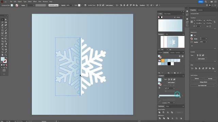Click the Exclude icon in Pathfinder

coord(172,113)
